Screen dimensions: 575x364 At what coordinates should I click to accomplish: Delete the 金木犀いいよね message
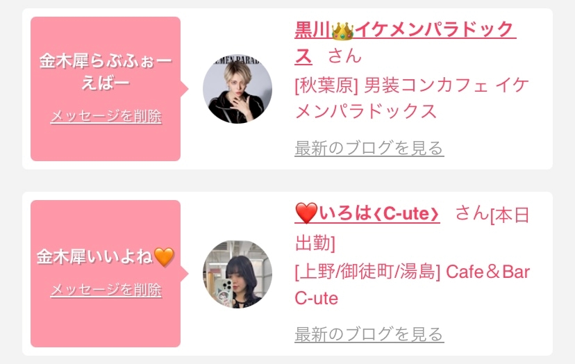click(106, 290)
